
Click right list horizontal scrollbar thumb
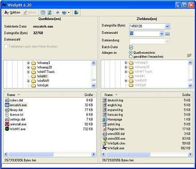[128, 154]
